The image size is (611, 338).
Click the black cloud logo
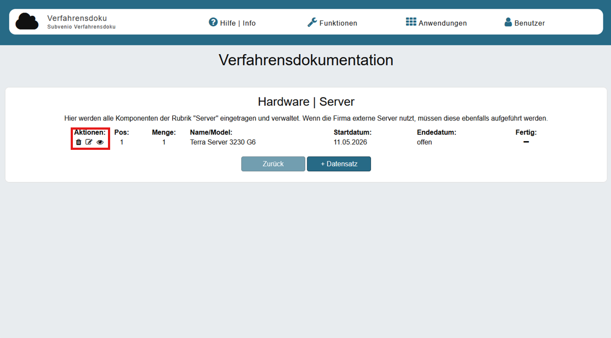[27, 21]
